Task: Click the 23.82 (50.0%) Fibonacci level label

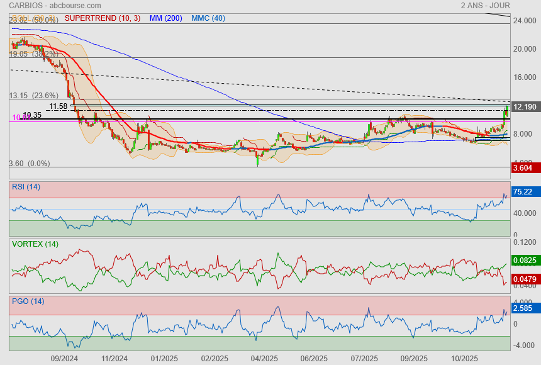Action: point(33,20)
